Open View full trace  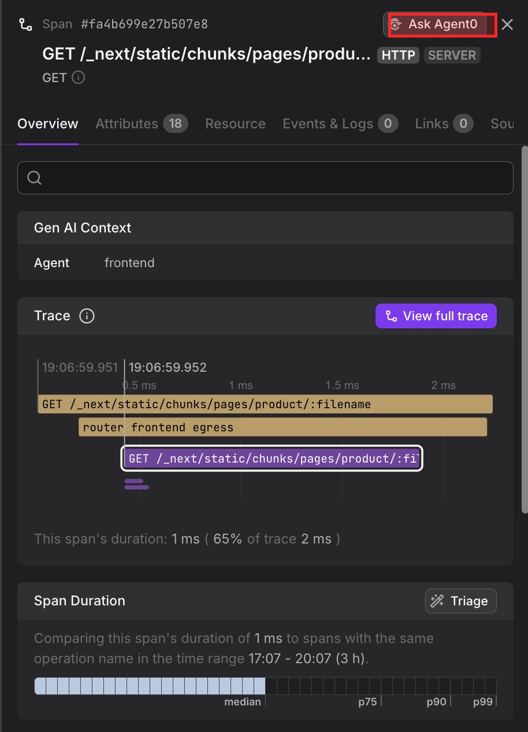click(x=436, y=316)
